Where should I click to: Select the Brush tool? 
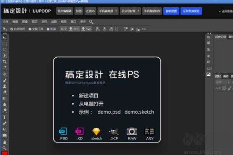4,81
